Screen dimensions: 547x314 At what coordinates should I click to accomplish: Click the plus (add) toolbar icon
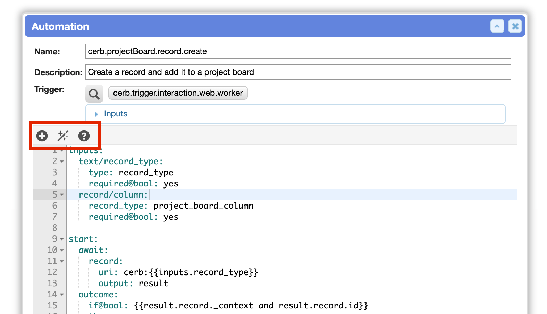[x=42, y=136]
